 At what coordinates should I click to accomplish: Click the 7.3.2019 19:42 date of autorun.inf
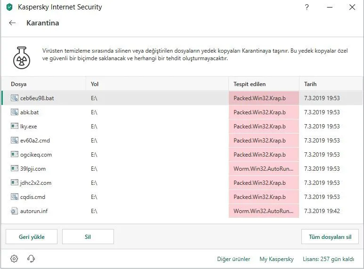coord(322,211)
